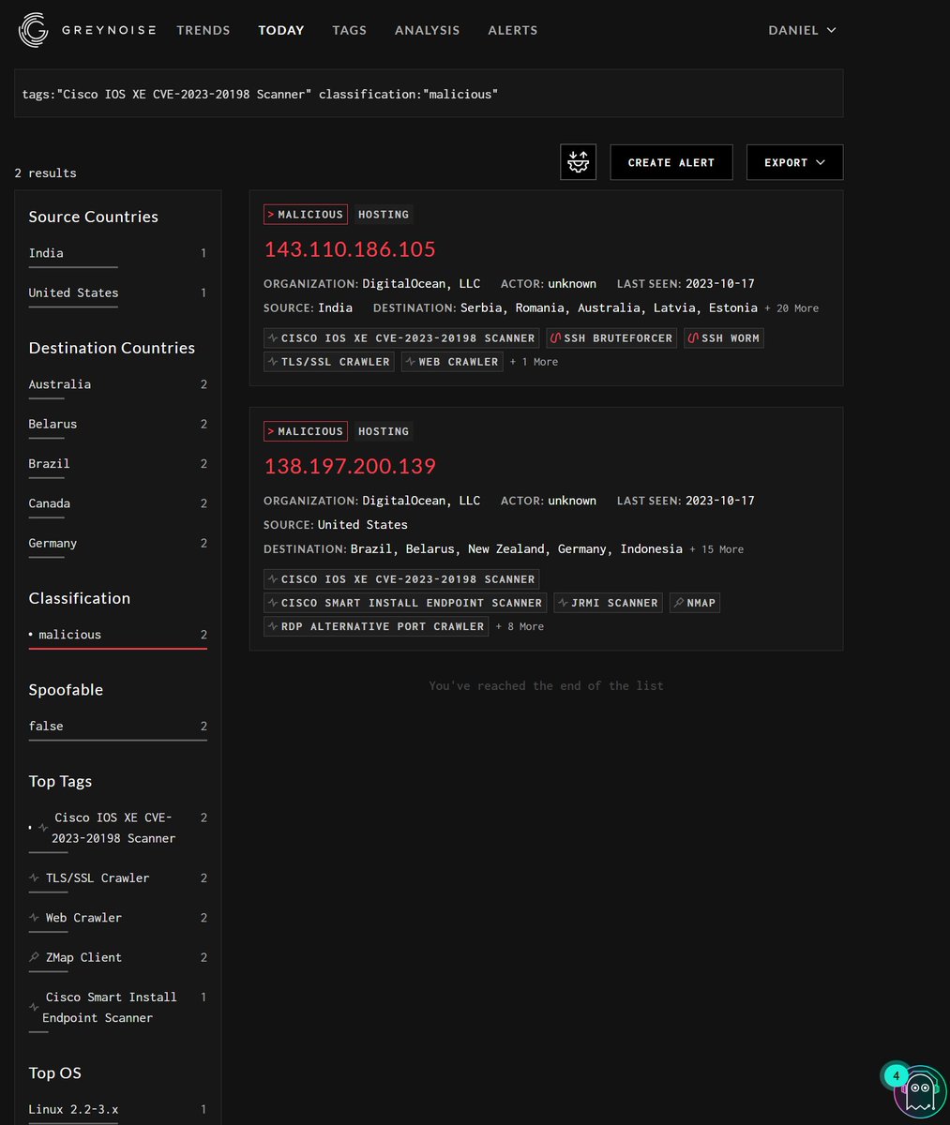The height and width of the screenshot is (1125, 950).
Task: Expand '+ 15 More' destination countries
Action: click(x=716, y=549)
